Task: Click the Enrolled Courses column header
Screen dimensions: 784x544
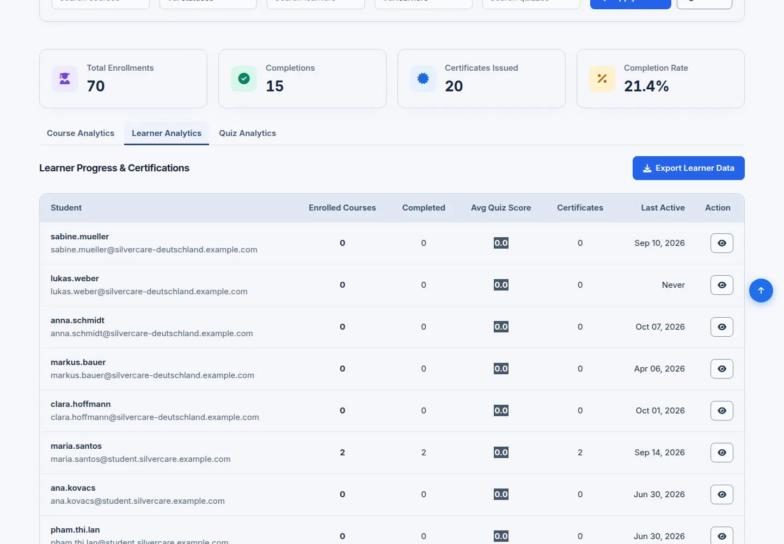Action: coord(342,208)
